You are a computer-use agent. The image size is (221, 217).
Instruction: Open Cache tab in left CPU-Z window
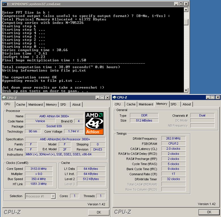[x=21, y=105]
